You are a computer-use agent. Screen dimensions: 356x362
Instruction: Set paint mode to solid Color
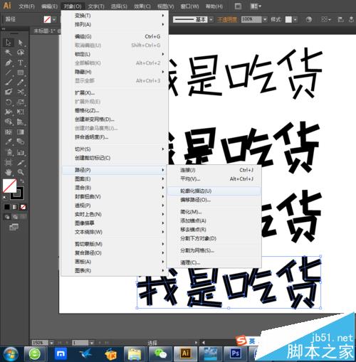[7, 207]
